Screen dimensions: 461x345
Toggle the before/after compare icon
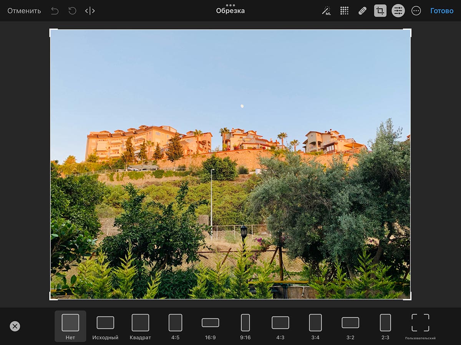coord(90,11)
